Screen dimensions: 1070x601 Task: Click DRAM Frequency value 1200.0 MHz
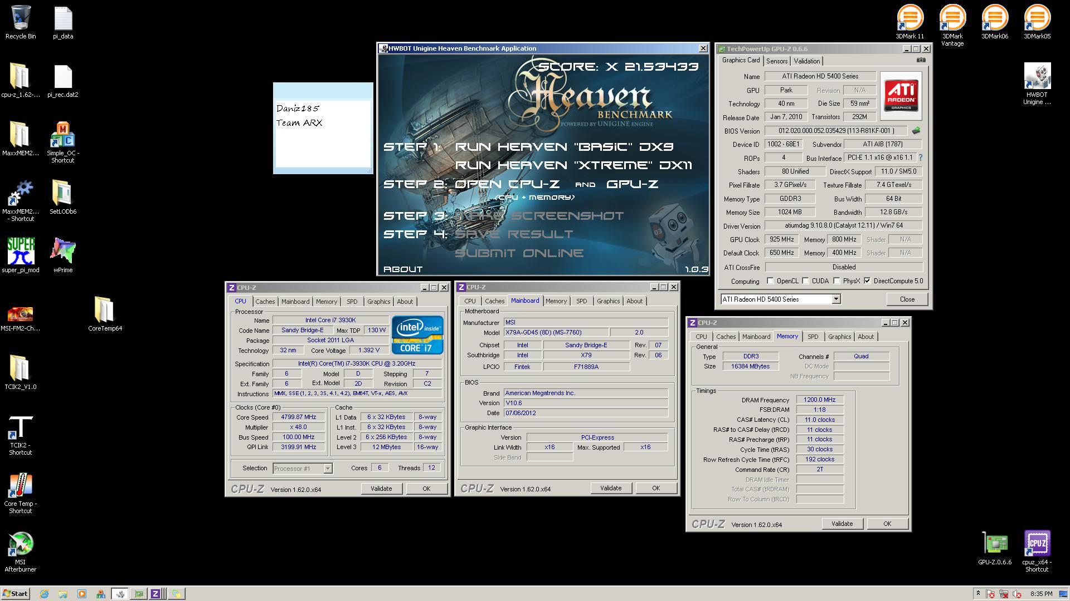pos(819,400)
